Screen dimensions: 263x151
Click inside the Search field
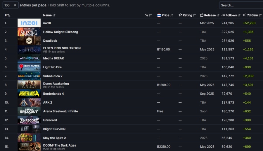coord(241,5)
